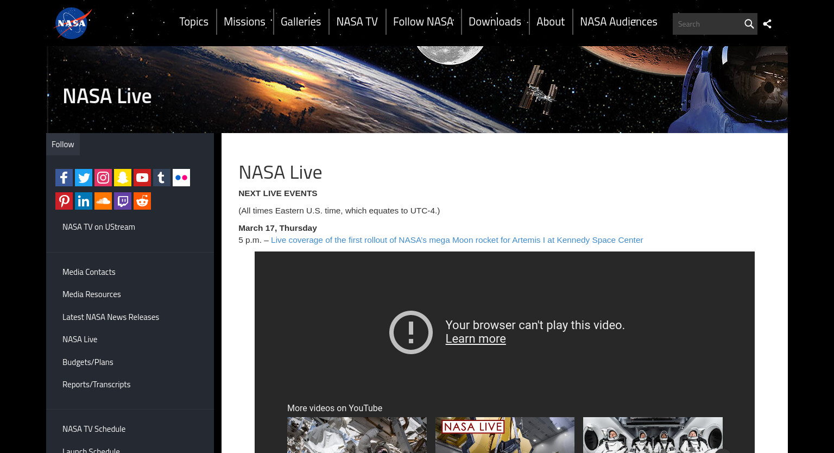The width and height of the screenshot is (834, 453).
Task: Open Reports/Transcripts link
Action: 97,385
